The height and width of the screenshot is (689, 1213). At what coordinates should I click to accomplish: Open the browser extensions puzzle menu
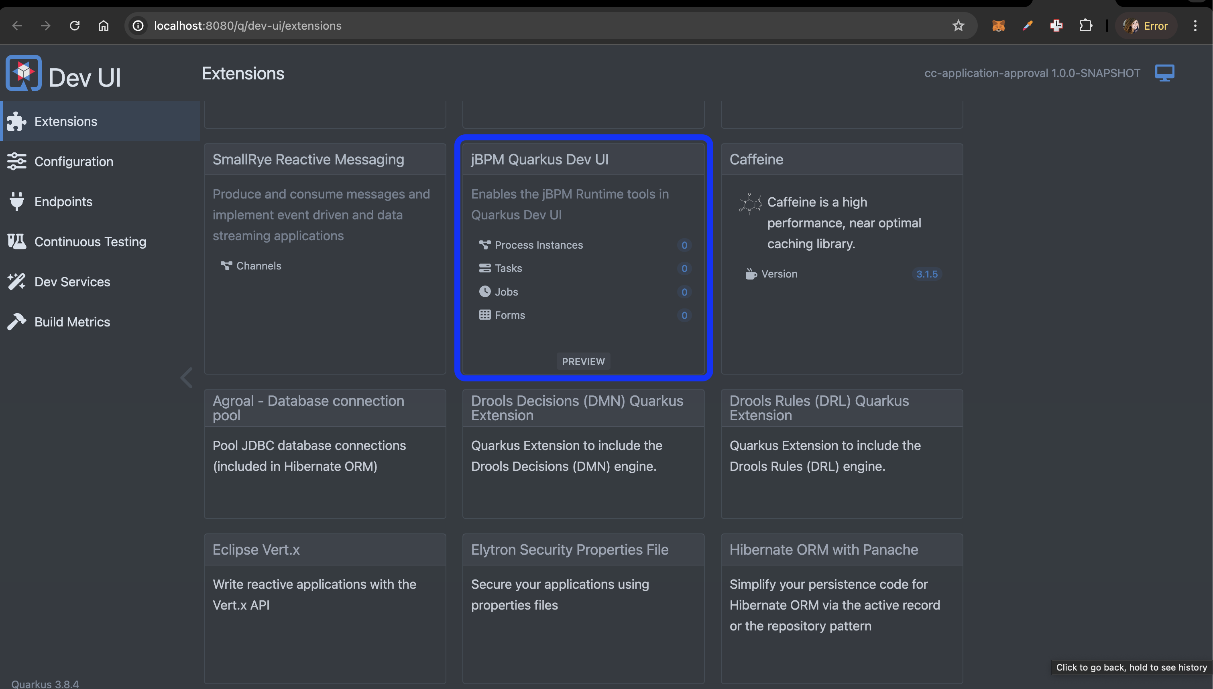coord(1085,26)
